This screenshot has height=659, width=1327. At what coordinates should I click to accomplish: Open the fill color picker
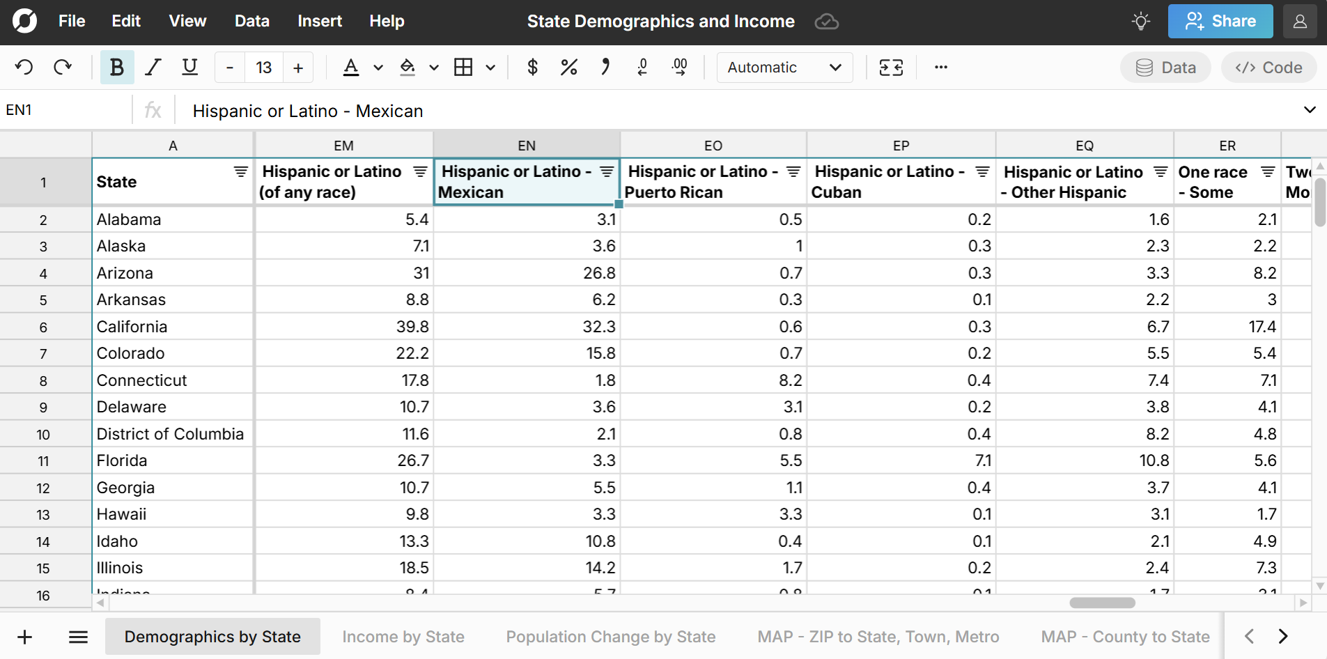tap(408, 68)
